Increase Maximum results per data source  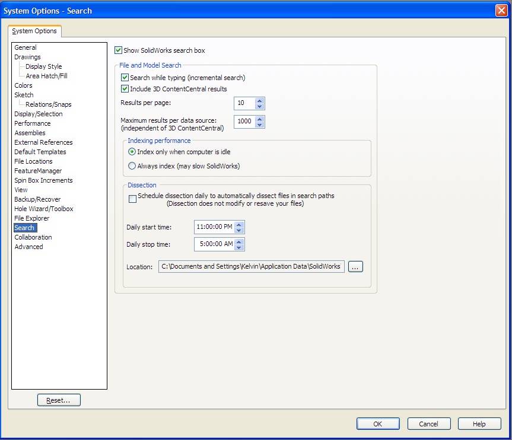(x=260, y=119)
